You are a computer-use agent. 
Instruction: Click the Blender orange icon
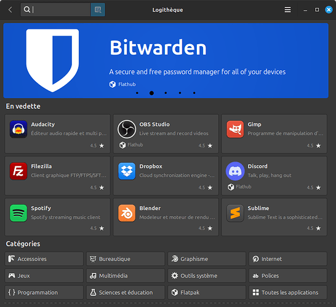[x=127, y=213]
